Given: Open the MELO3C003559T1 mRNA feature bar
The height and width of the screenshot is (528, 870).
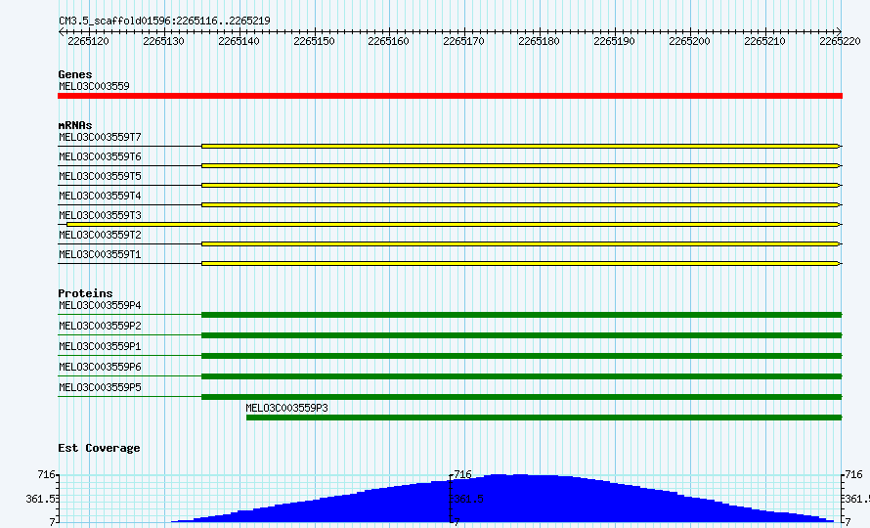Looking at the screenshot, I should [520, 263].
